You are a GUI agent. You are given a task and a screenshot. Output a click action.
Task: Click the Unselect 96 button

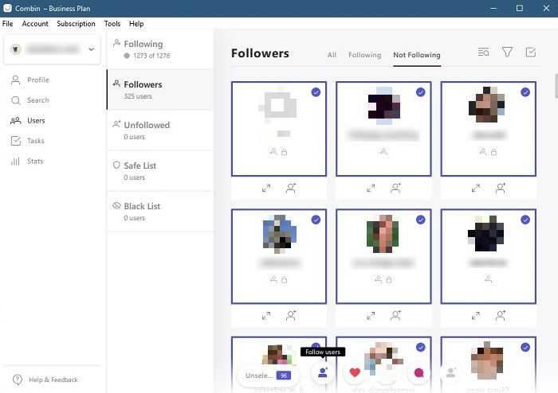point(268,375)
